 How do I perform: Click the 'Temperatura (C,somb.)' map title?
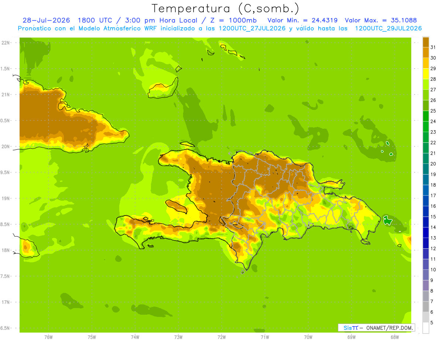coord(226,8)
